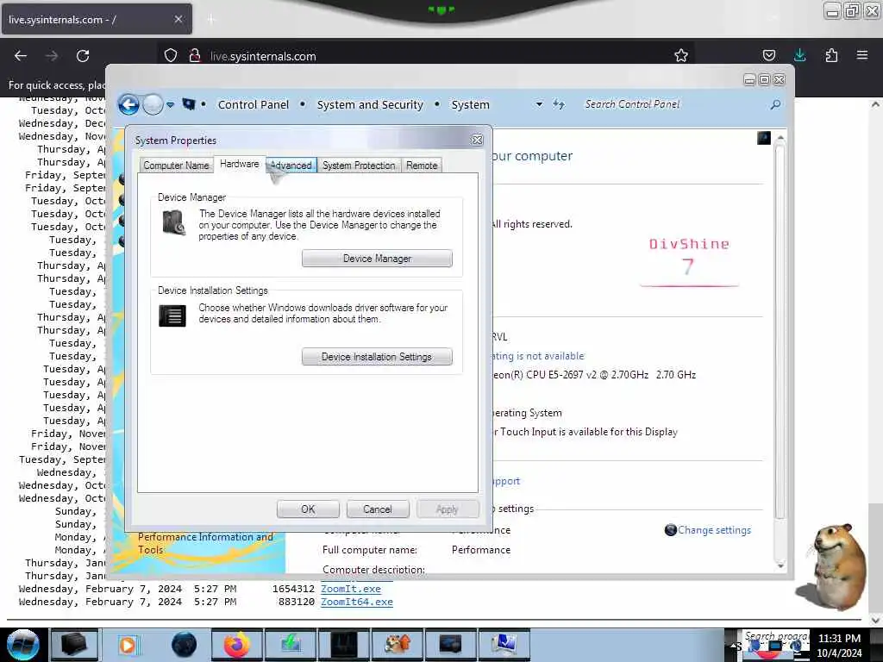This screenshot has height=662, width=883.
Task: Click the hamster desktop gadget
Action: tap(834, 565)
